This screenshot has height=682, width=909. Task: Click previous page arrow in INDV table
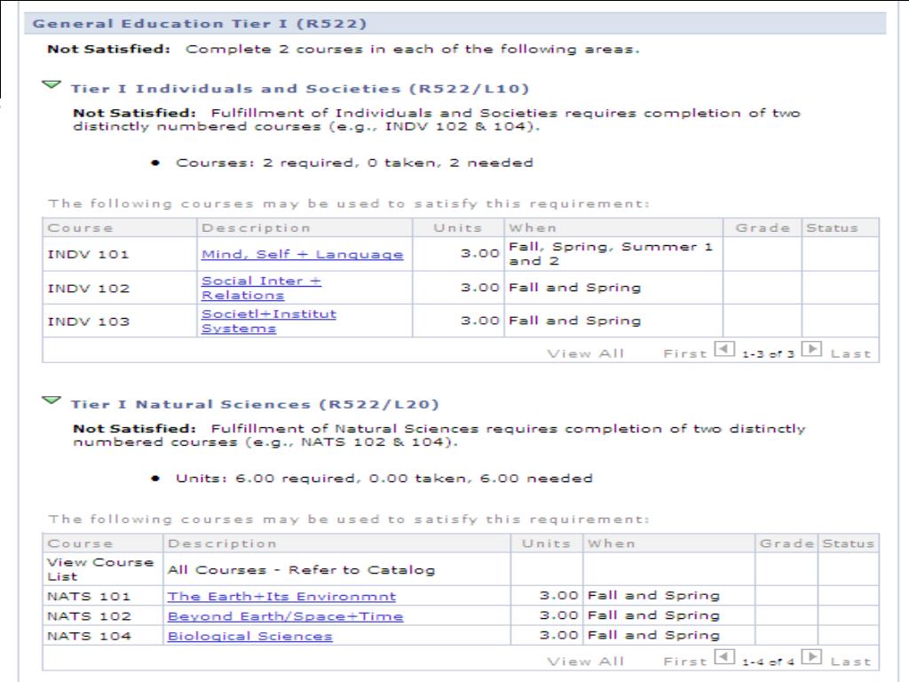[724, 349]
